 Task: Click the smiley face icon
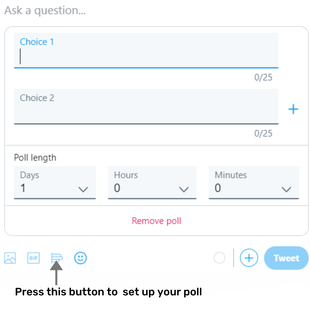tap(80, 258)
